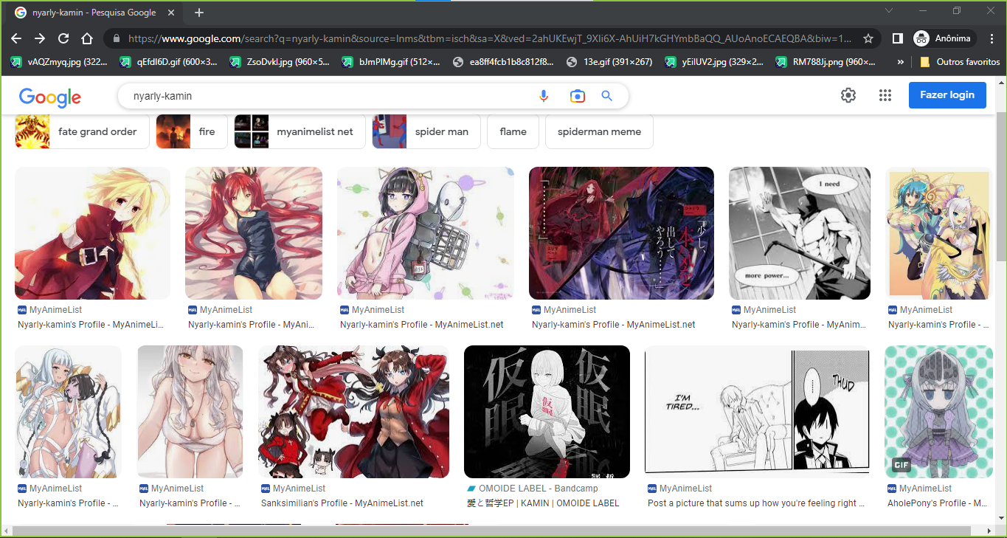Open a new browser tab

coord(199,13)
